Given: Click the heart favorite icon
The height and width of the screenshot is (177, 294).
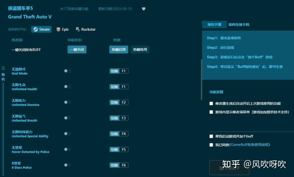Looking at the screenshot, I should 144,9.
